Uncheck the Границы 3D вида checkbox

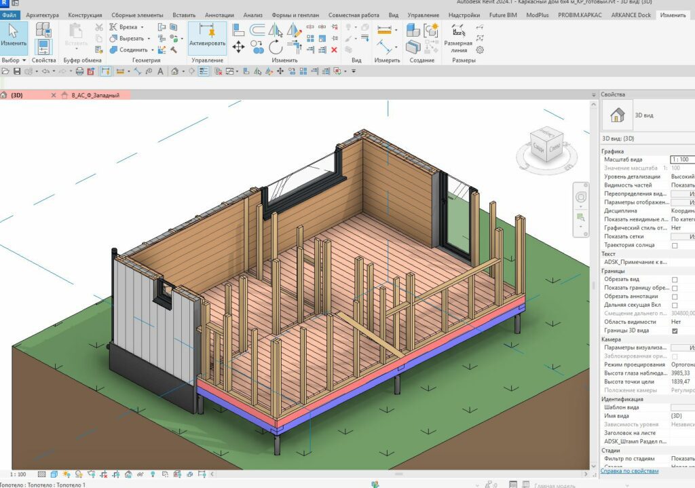(x=674, y=331)
